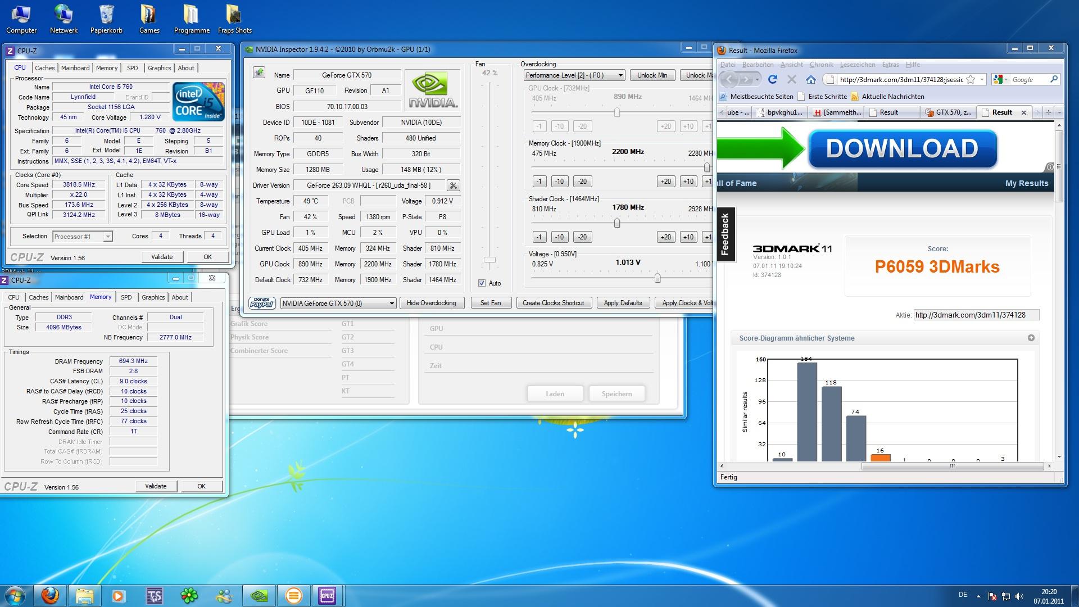Click Hide Overclocking button

[x=431, y=303]
